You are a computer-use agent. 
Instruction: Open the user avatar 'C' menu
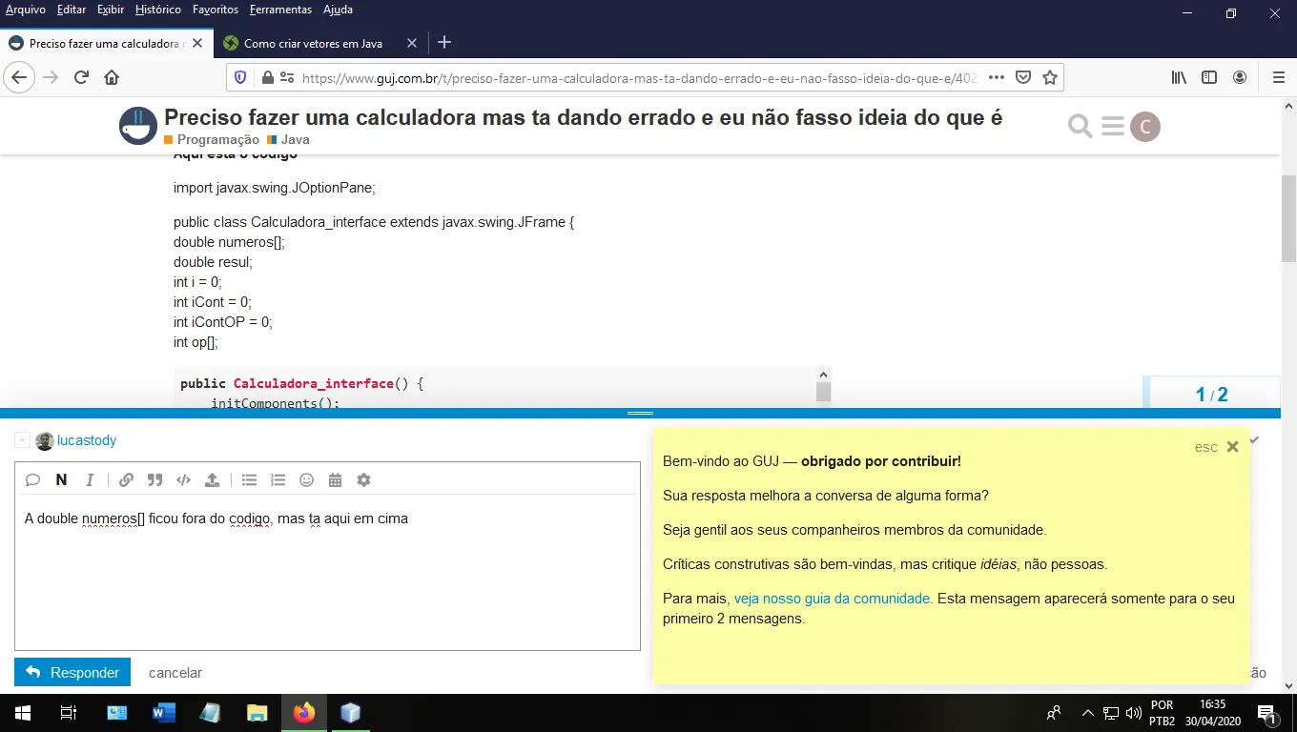tap(1145, 127)
